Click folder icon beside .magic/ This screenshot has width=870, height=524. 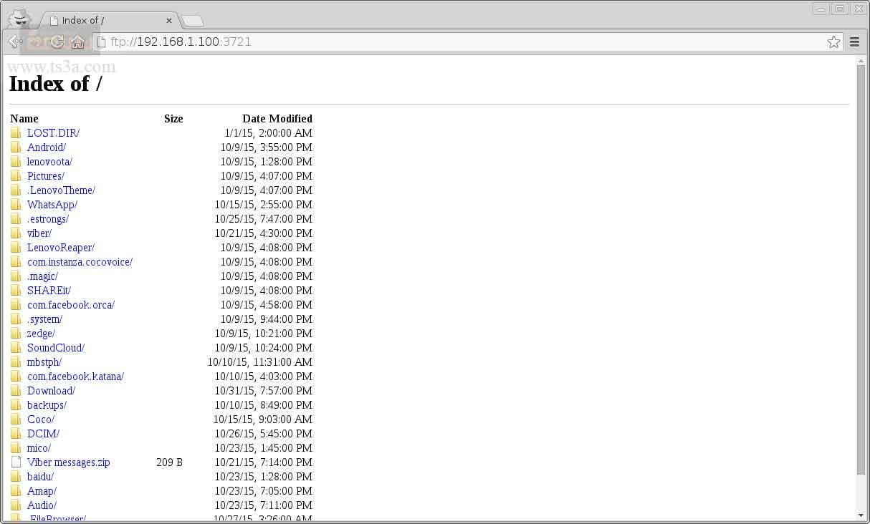[16, 276]
